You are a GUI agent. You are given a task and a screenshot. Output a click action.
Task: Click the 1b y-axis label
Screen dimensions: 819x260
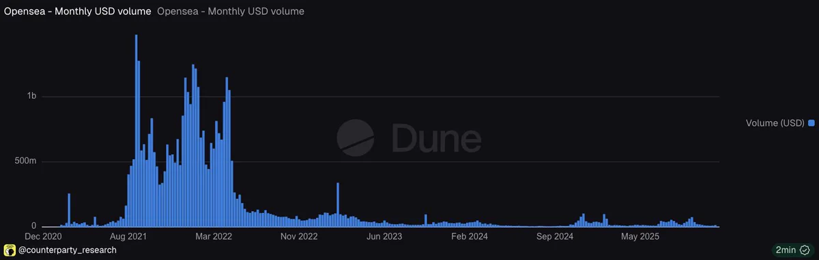pos(31,97)
